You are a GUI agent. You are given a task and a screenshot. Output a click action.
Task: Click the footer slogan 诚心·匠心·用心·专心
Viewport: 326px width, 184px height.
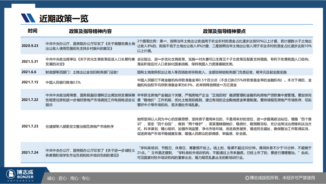69,178
